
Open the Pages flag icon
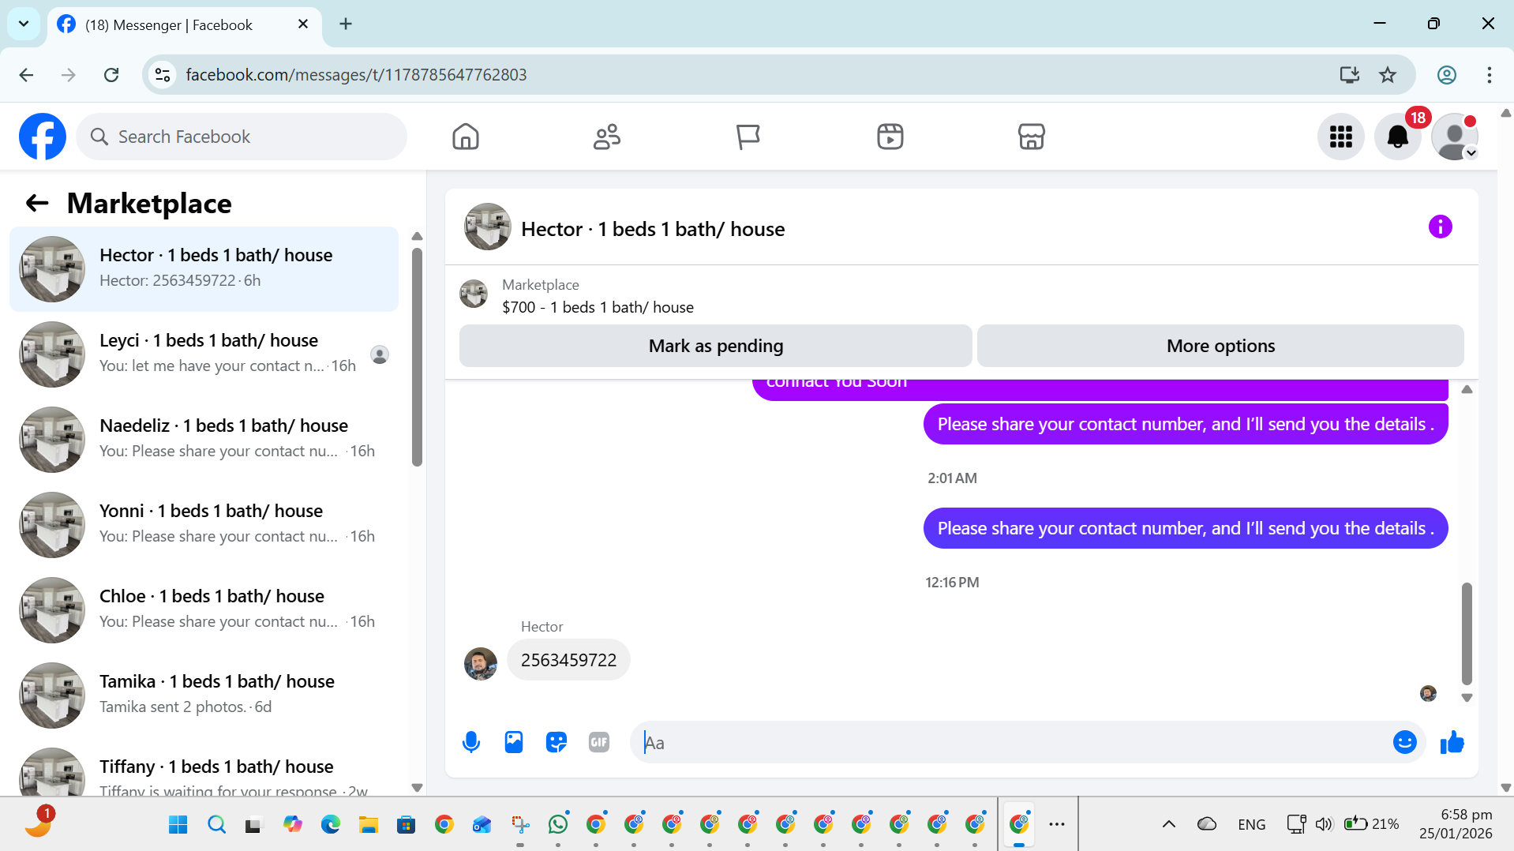[748, 137]
